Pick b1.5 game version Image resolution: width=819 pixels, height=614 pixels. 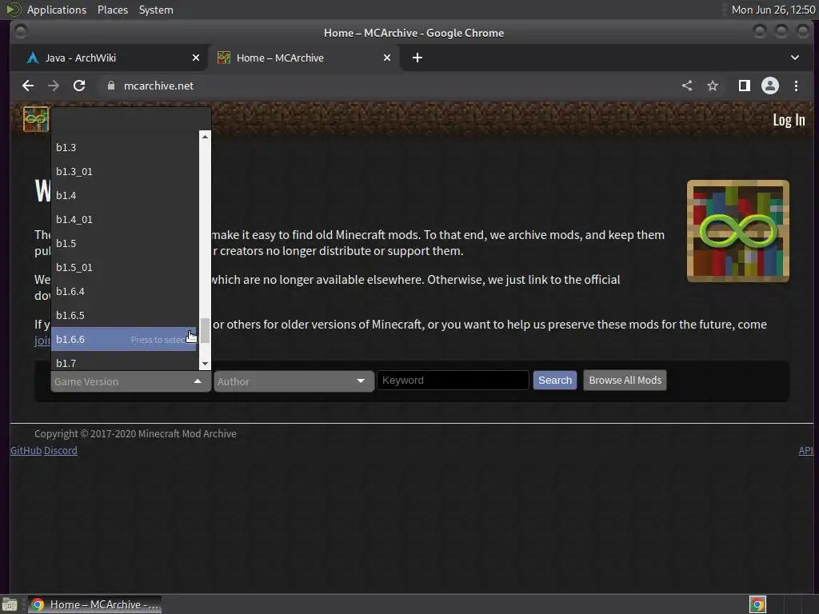point(124,243)
